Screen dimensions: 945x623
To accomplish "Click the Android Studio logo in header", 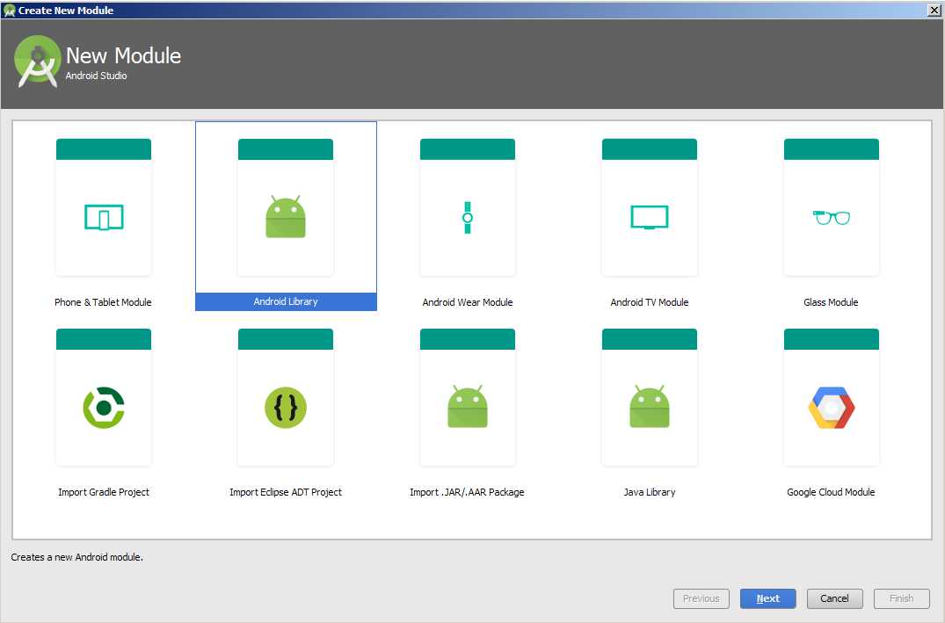I will tap(38, 62).
